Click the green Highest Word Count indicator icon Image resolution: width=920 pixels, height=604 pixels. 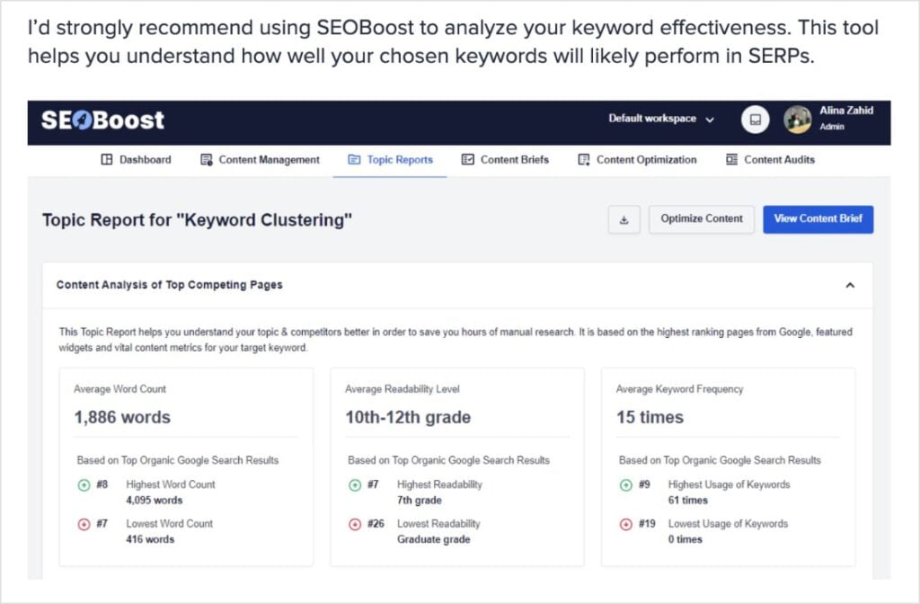[86, 484]
